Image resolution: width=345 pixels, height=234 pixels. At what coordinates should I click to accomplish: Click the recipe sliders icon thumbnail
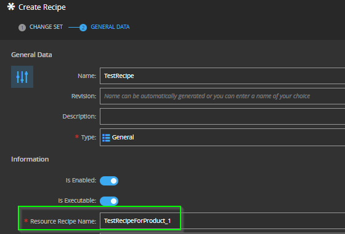tap(22, 77)
